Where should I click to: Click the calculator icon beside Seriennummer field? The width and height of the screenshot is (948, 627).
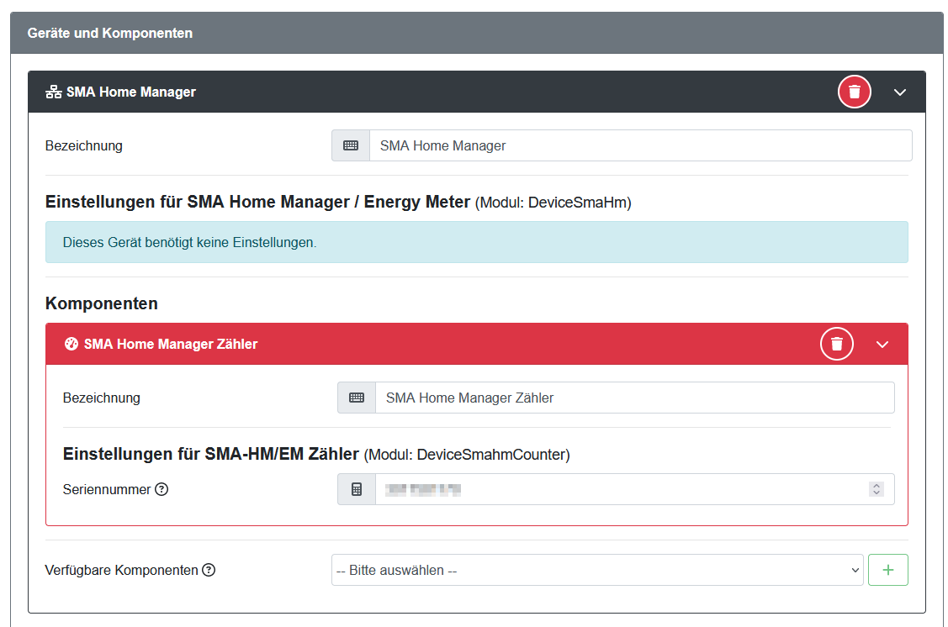point(357,489)
